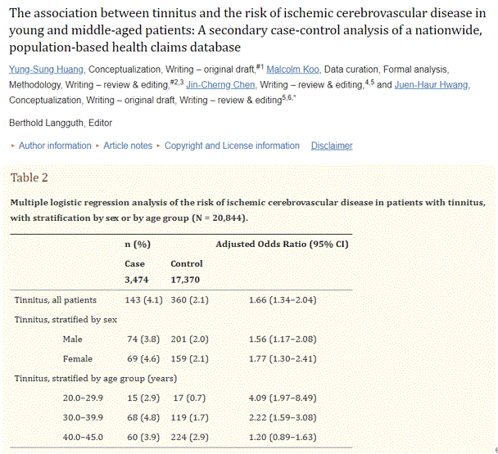Click the cell '224 (2.9)'

click(189, 437)
